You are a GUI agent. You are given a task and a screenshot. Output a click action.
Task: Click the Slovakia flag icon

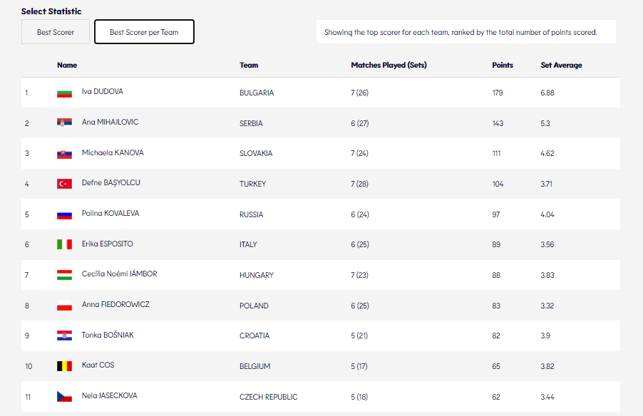point(64,153)
